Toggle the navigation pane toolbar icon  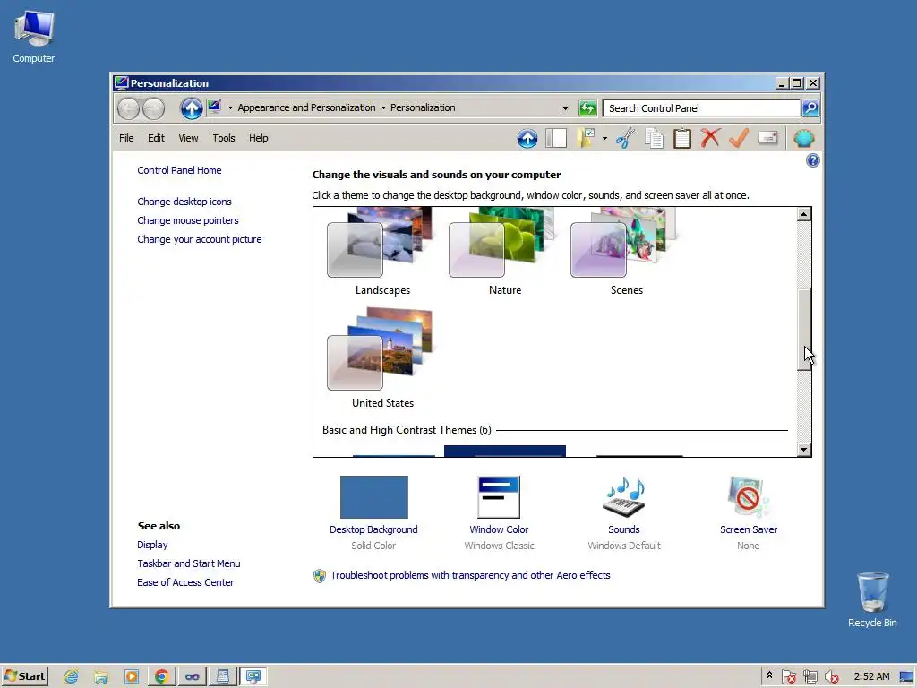555,138
